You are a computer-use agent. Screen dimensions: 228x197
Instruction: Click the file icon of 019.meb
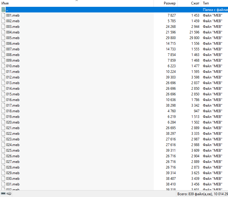(x=3, y=116)
